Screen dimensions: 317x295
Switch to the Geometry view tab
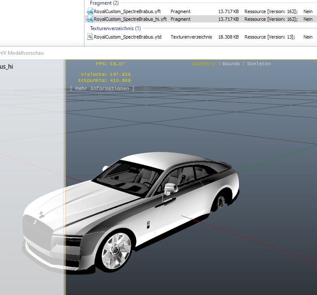click(203, 64)
